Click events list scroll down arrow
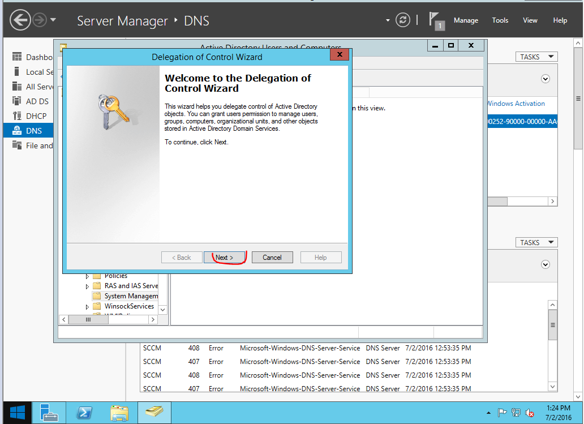 pyautogui.click(x=553, y=387)
